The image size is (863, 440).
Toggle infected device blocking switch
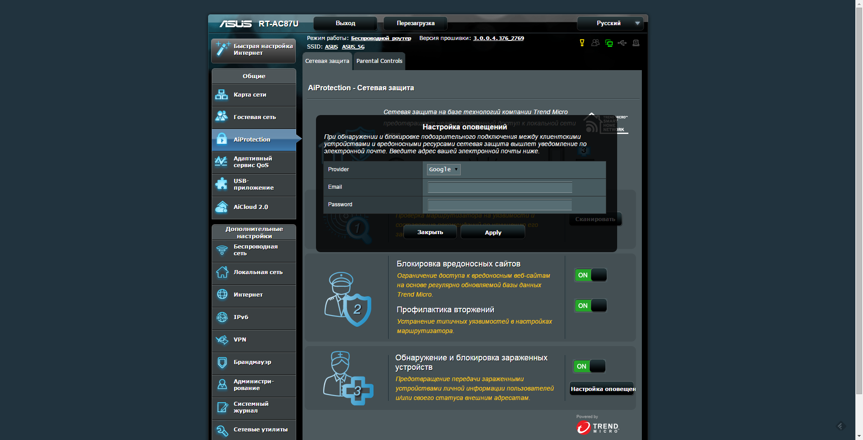click(589, 366)
